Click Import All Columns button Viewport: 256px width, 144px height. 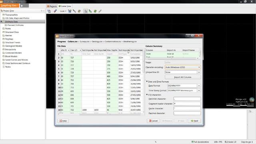click(183, 77)
